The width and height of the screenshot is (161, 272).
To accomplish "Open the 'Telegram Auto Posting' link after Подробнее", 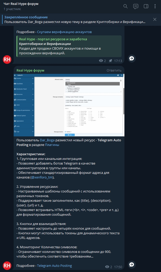I will click(x=54, y=266).
